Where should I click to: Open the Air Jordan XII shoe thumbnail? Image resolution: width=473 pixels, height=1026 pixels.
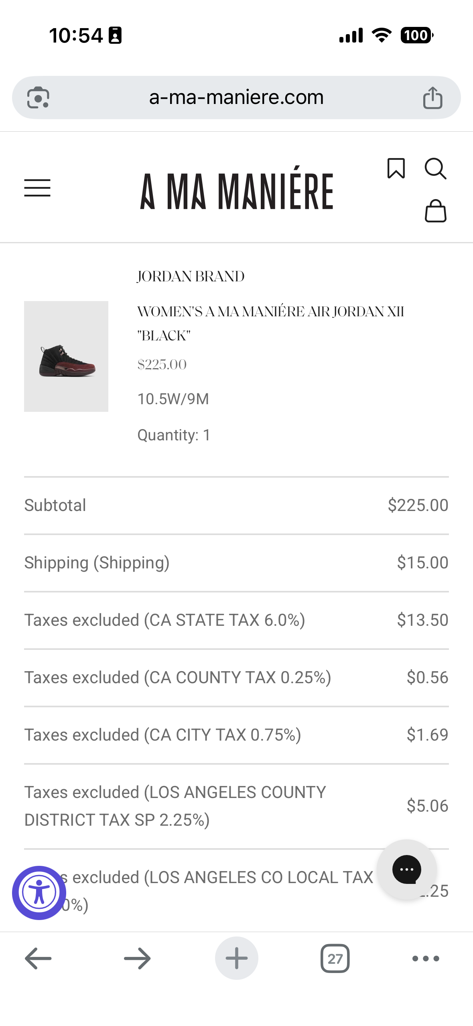(x=66, y=356)
